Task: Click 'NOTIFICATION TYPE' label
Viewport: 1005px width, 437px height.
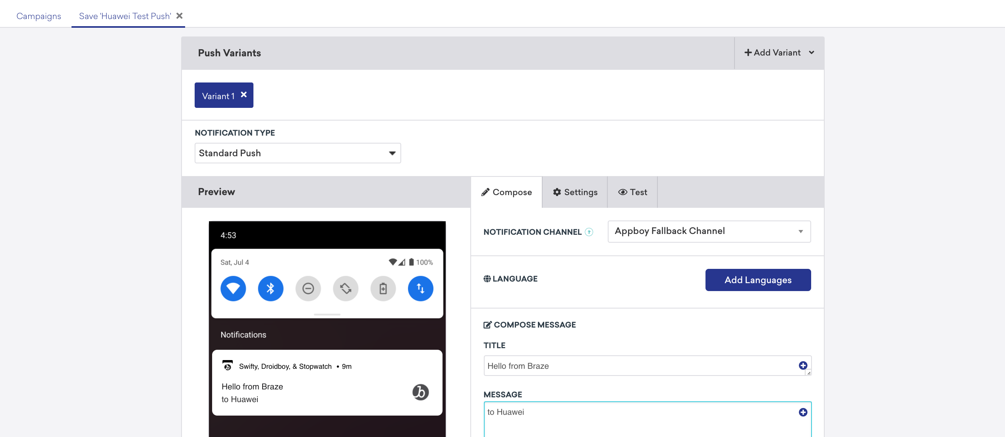Action: pos(235,133)
